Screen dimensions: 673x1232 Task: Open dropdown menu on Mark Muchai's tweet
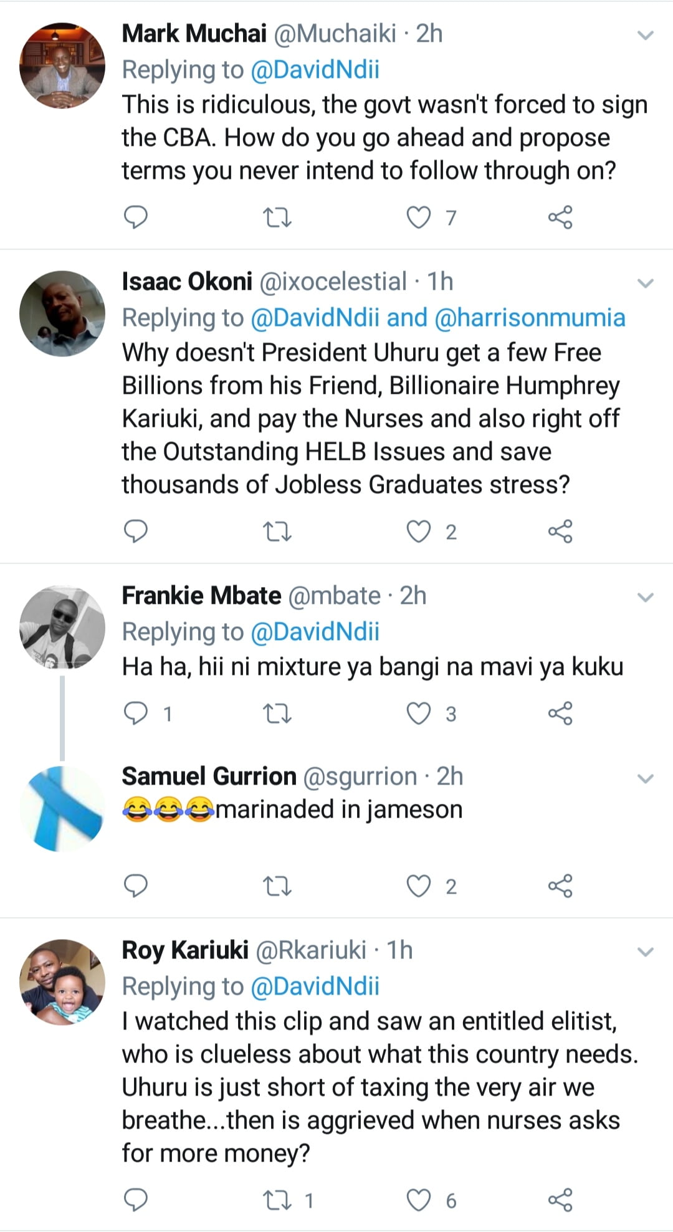point(646,36)
